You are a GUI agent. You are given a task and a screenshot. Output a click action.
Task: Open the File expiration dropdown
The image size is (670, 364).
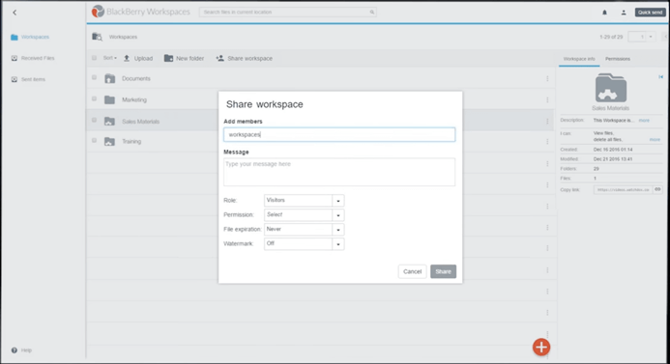click(x=304, y=229)
